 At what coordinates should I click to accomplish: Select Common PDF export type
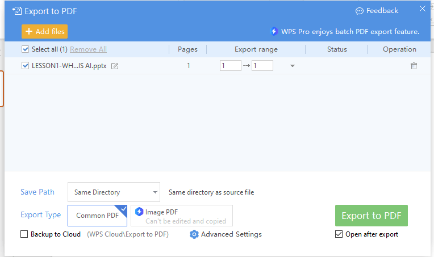(98, 216)
